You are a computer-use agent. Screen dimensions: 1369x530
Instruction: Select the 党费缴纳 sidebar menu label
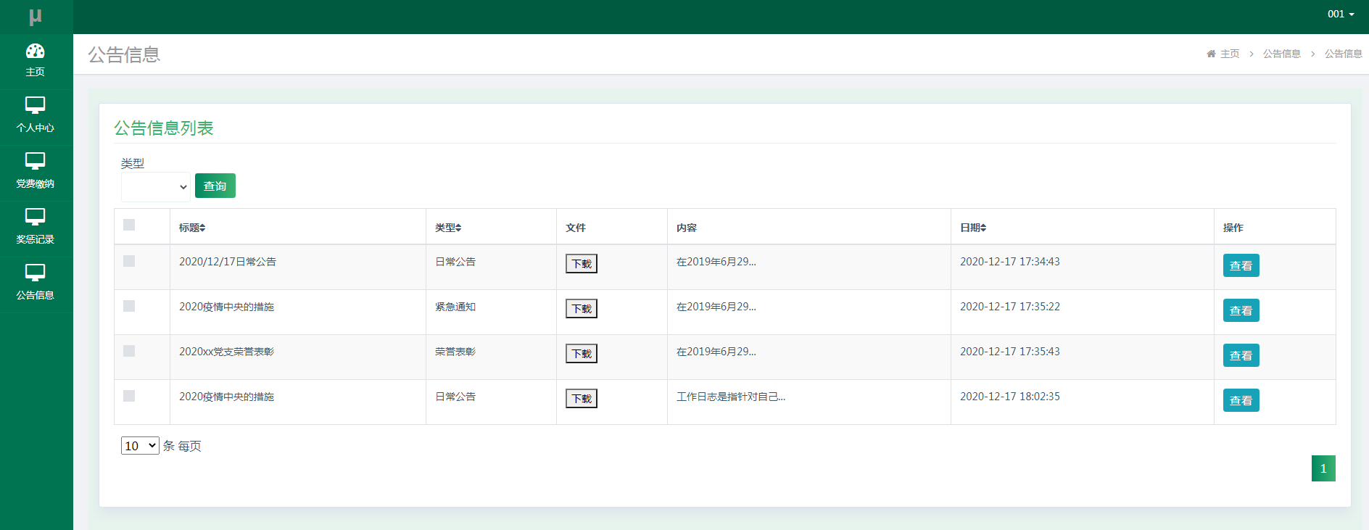click(x=35, y=183)
